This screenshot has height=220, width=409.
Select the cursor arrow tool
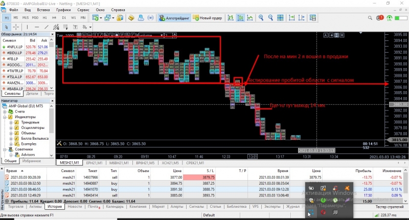pyautogui.click(x=6, y=27)
